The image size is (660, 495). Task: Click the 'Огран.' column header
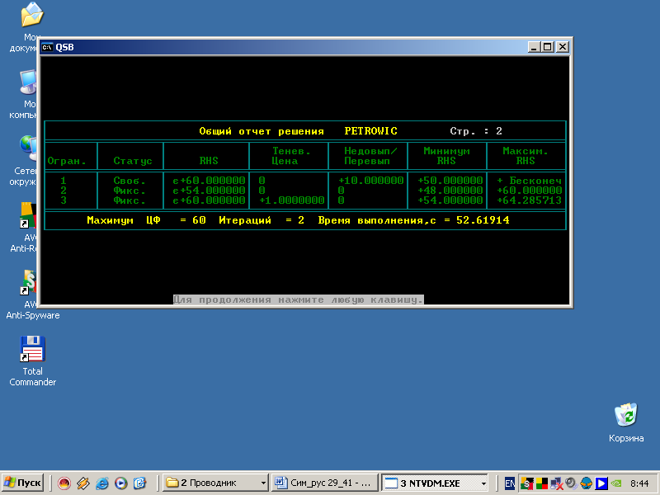(67, 161)
